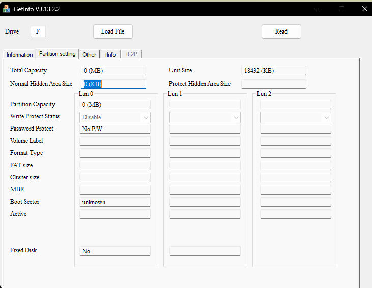
Task: Click Lun 1 Active field
Action: click(205, 214)
